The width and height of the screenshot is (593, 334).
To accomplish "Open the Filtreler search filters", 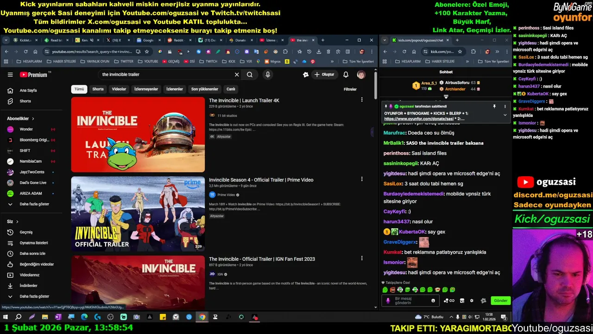I will pos(350,89).
